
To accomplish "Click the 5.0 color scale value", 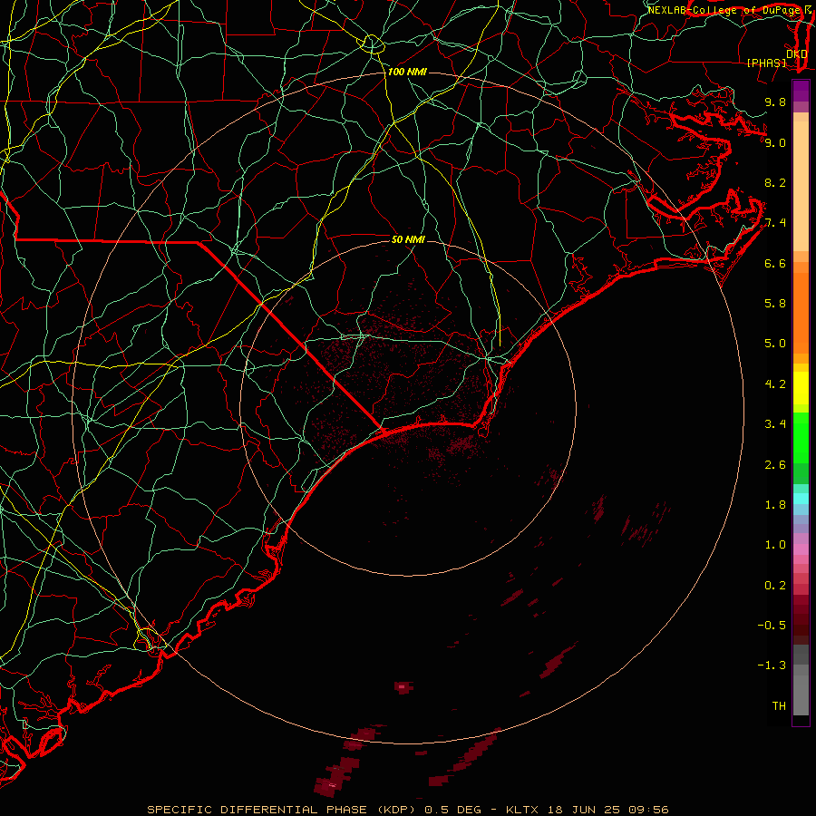I will (775, 344).
